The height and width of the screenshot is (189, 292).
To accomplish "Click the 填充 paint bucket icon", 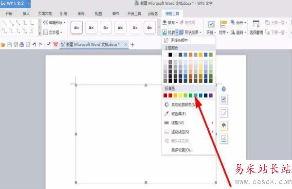I will pyautogui.click(x=164, y=22).
